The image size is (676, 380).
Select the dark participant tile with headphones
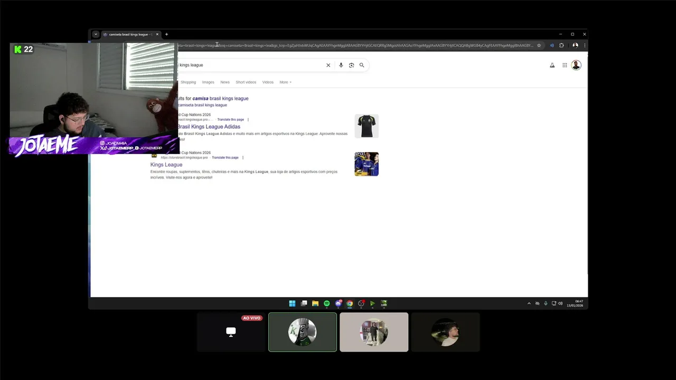[445, 332]
